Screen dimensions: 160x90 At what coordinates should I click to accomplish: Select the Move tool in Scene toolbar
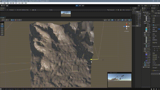point(2,26)
